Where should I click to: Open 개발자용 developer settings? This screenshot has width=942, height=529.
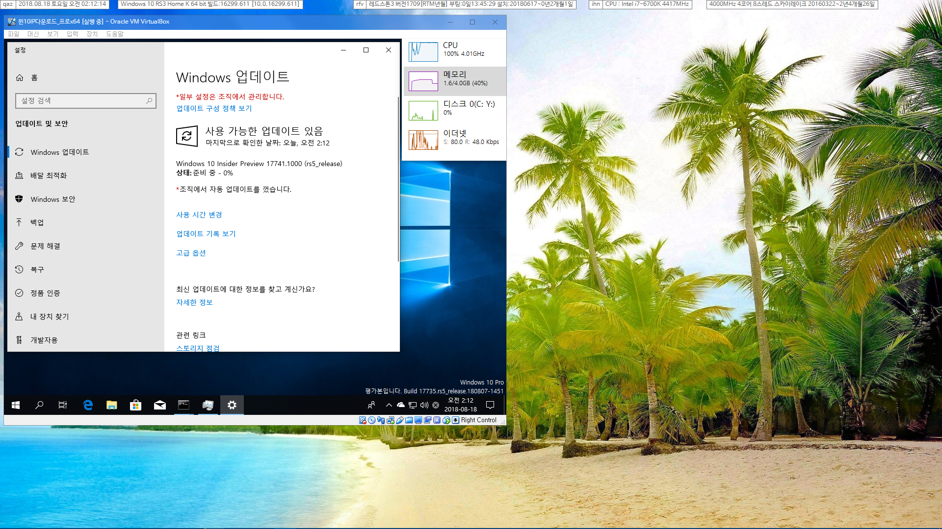pos(86,340)
